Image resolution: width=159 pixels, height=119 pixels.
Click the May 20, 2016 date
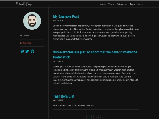[x=58, y=21]
